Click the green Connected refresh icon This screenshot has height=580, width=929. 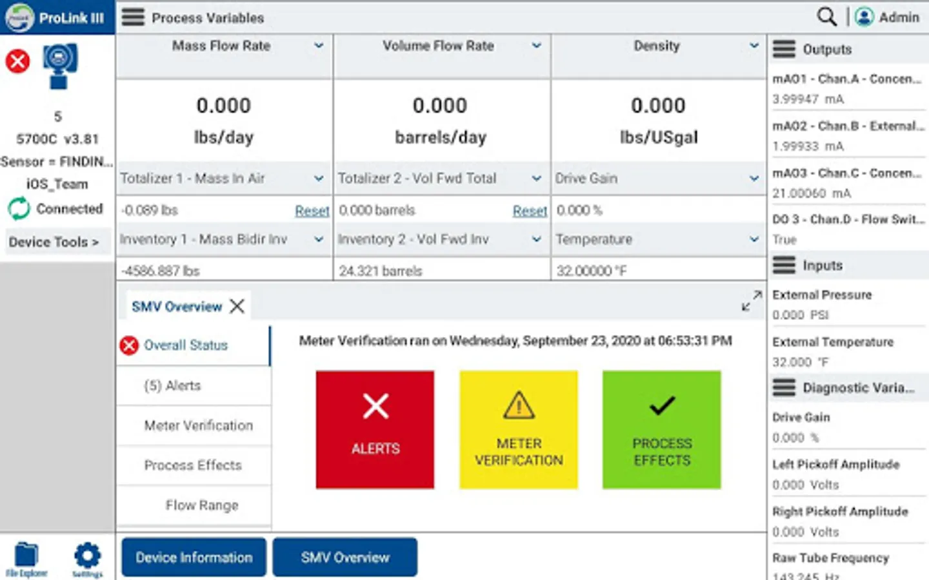point(19,209)
